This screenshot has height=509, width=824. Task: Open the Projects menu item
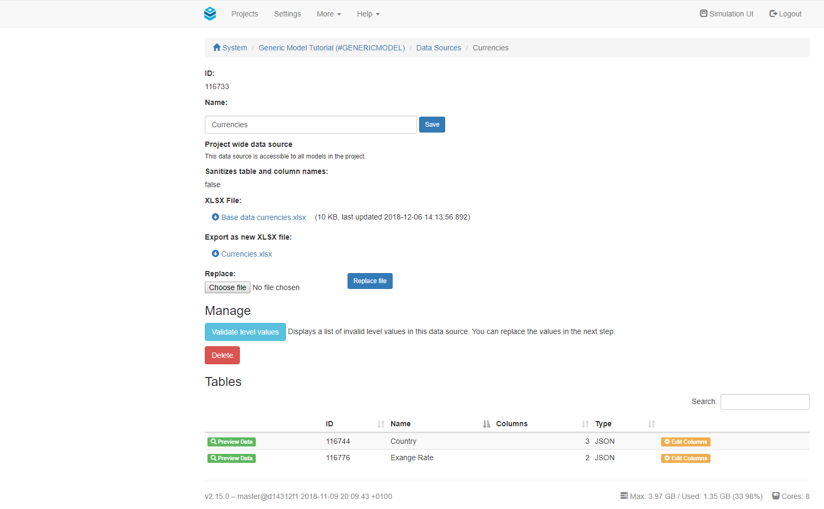coord(245,14)
